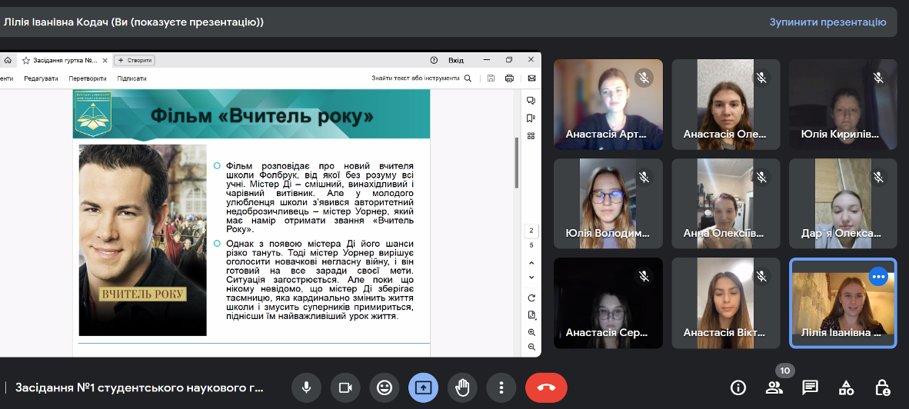Click the red leave call button
The height and width of the screenshot is (409, 909).
point(546,387)
